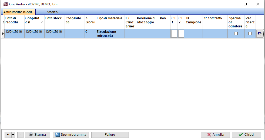265x140 pixels.
Task: Print using the Stampa button
Action: click(x=37, y=135)
